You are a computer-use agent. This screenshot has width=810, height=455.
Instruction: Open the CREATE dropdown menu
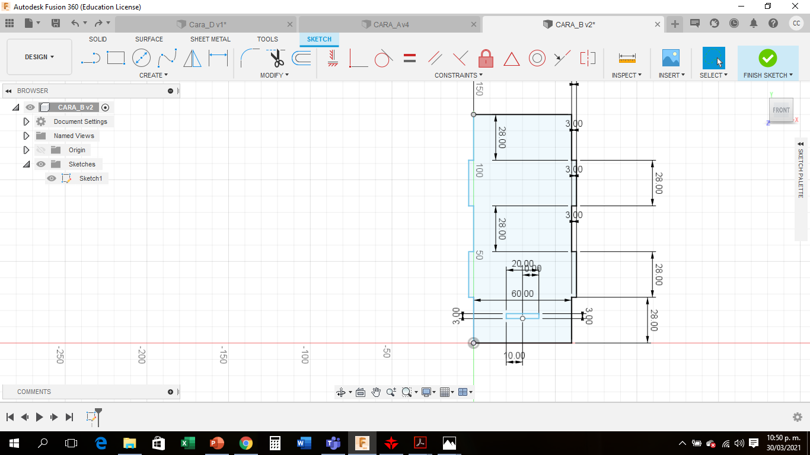click(x=154, y=75)
